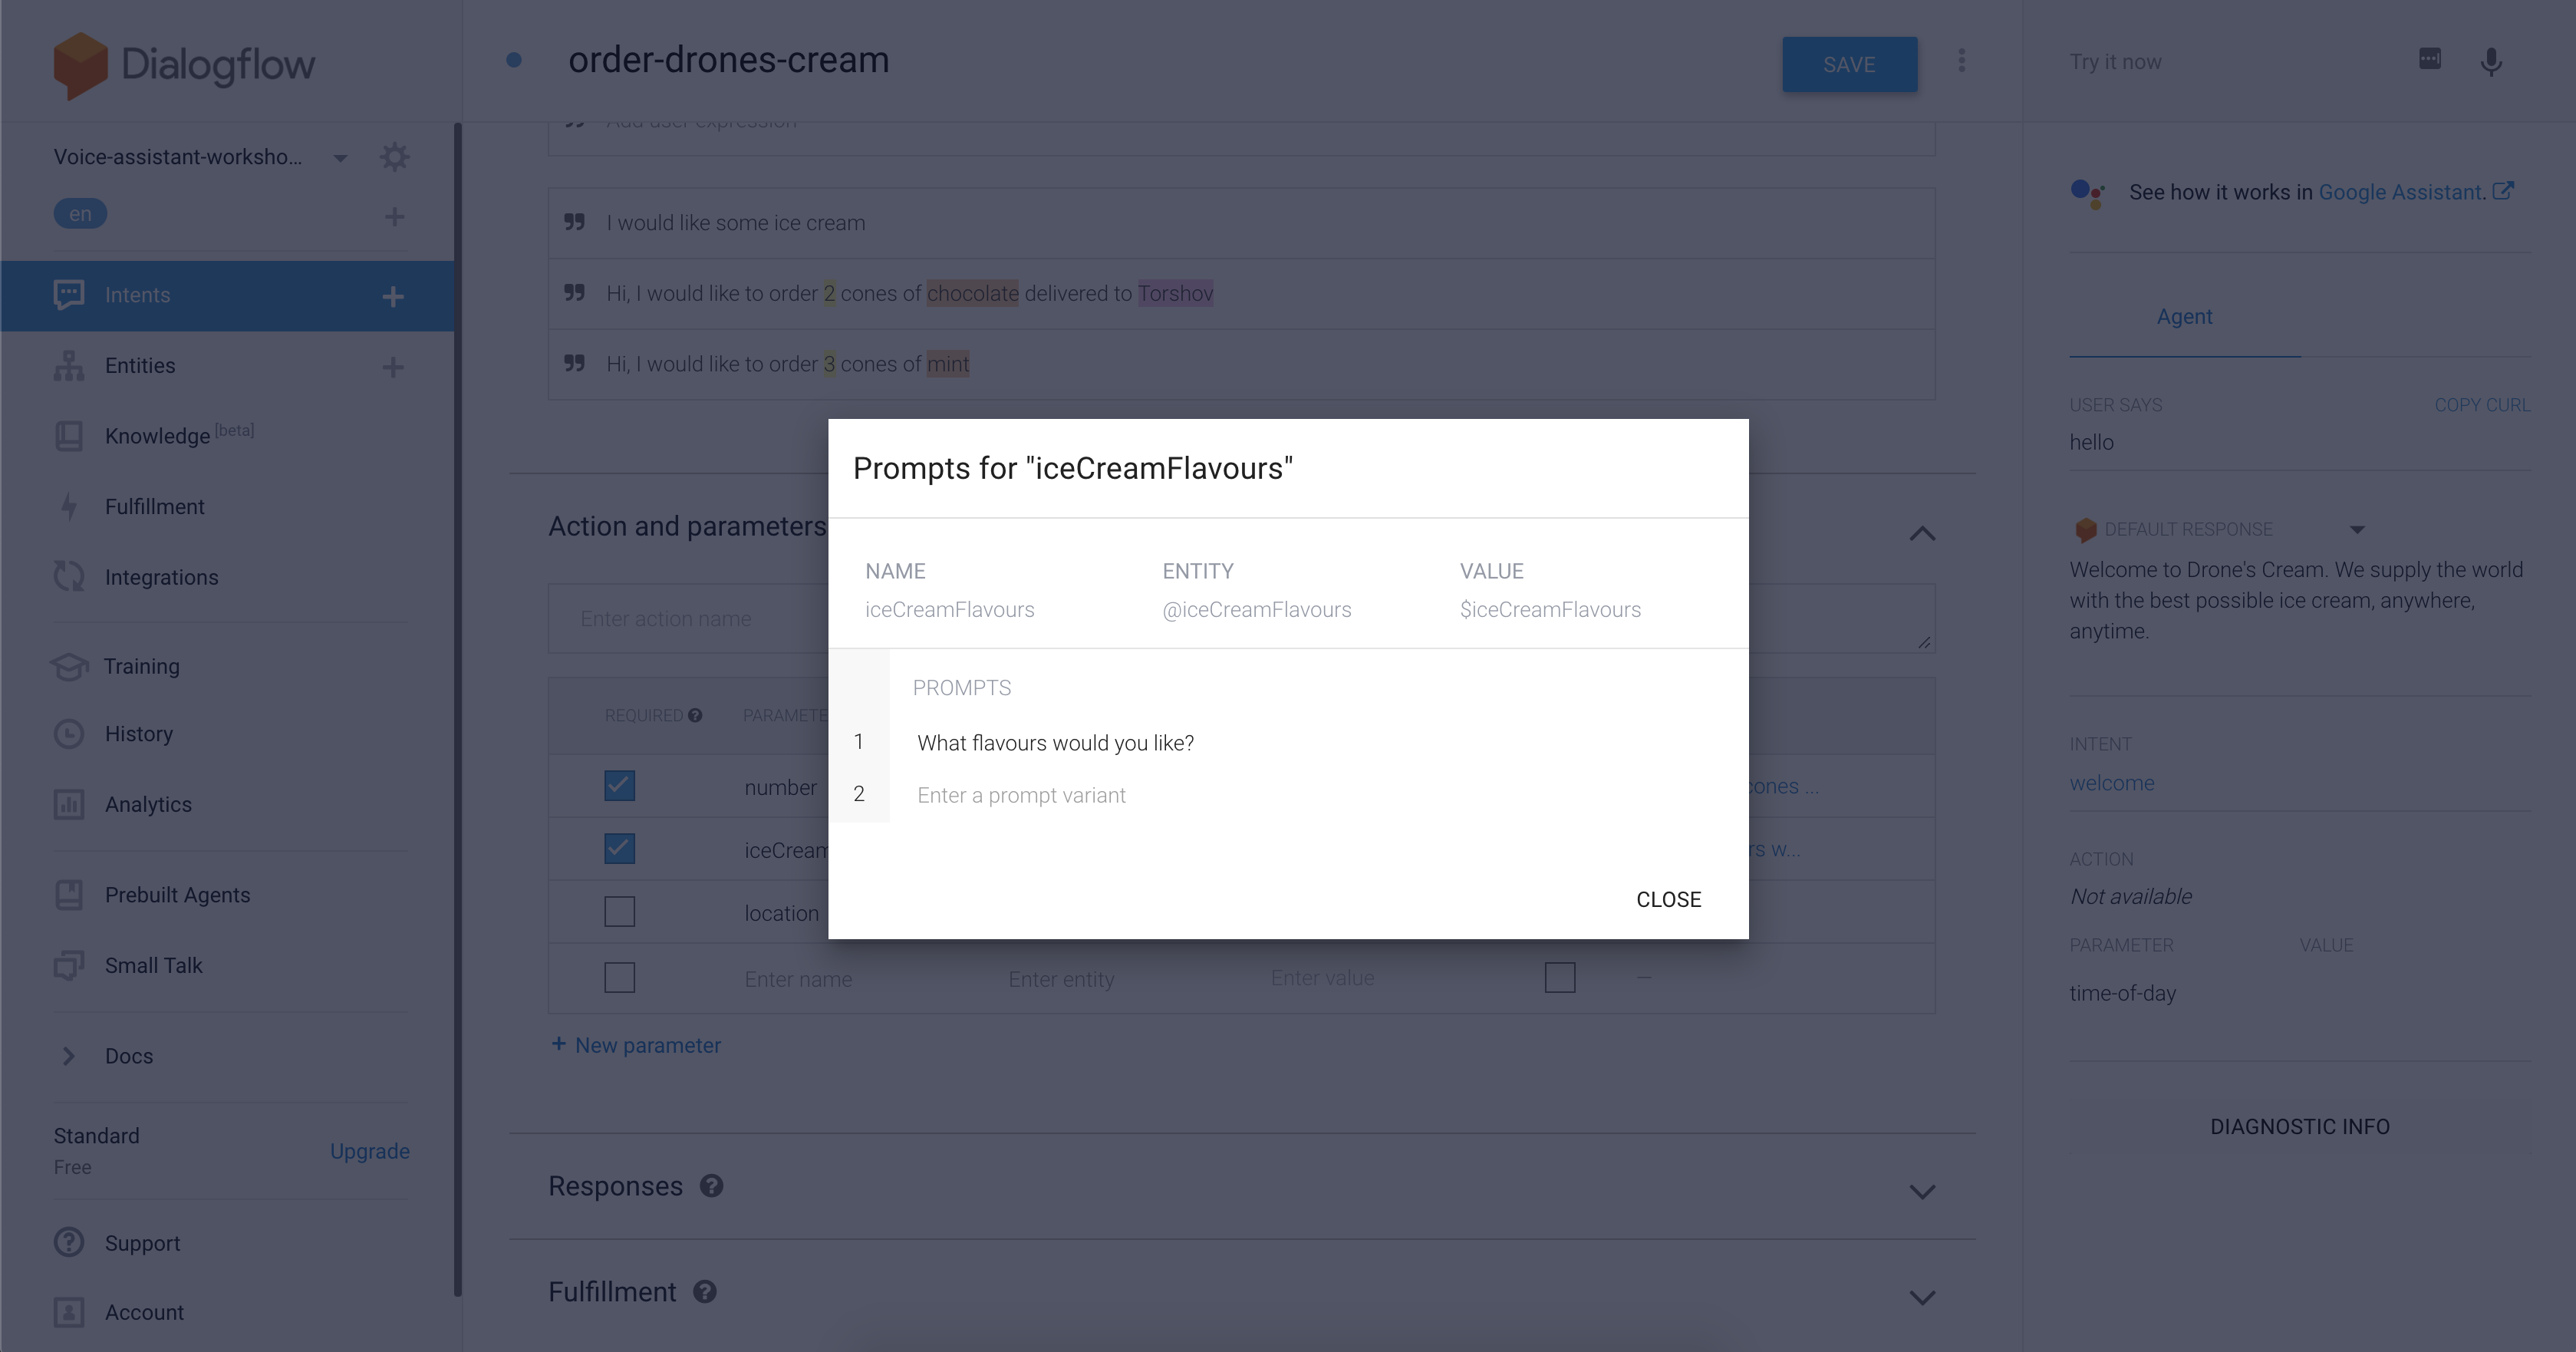This screenshot has width=2576, height=1352.
Task: Click Enter a prompt variant field
Action: click(x=1024, y=793)
